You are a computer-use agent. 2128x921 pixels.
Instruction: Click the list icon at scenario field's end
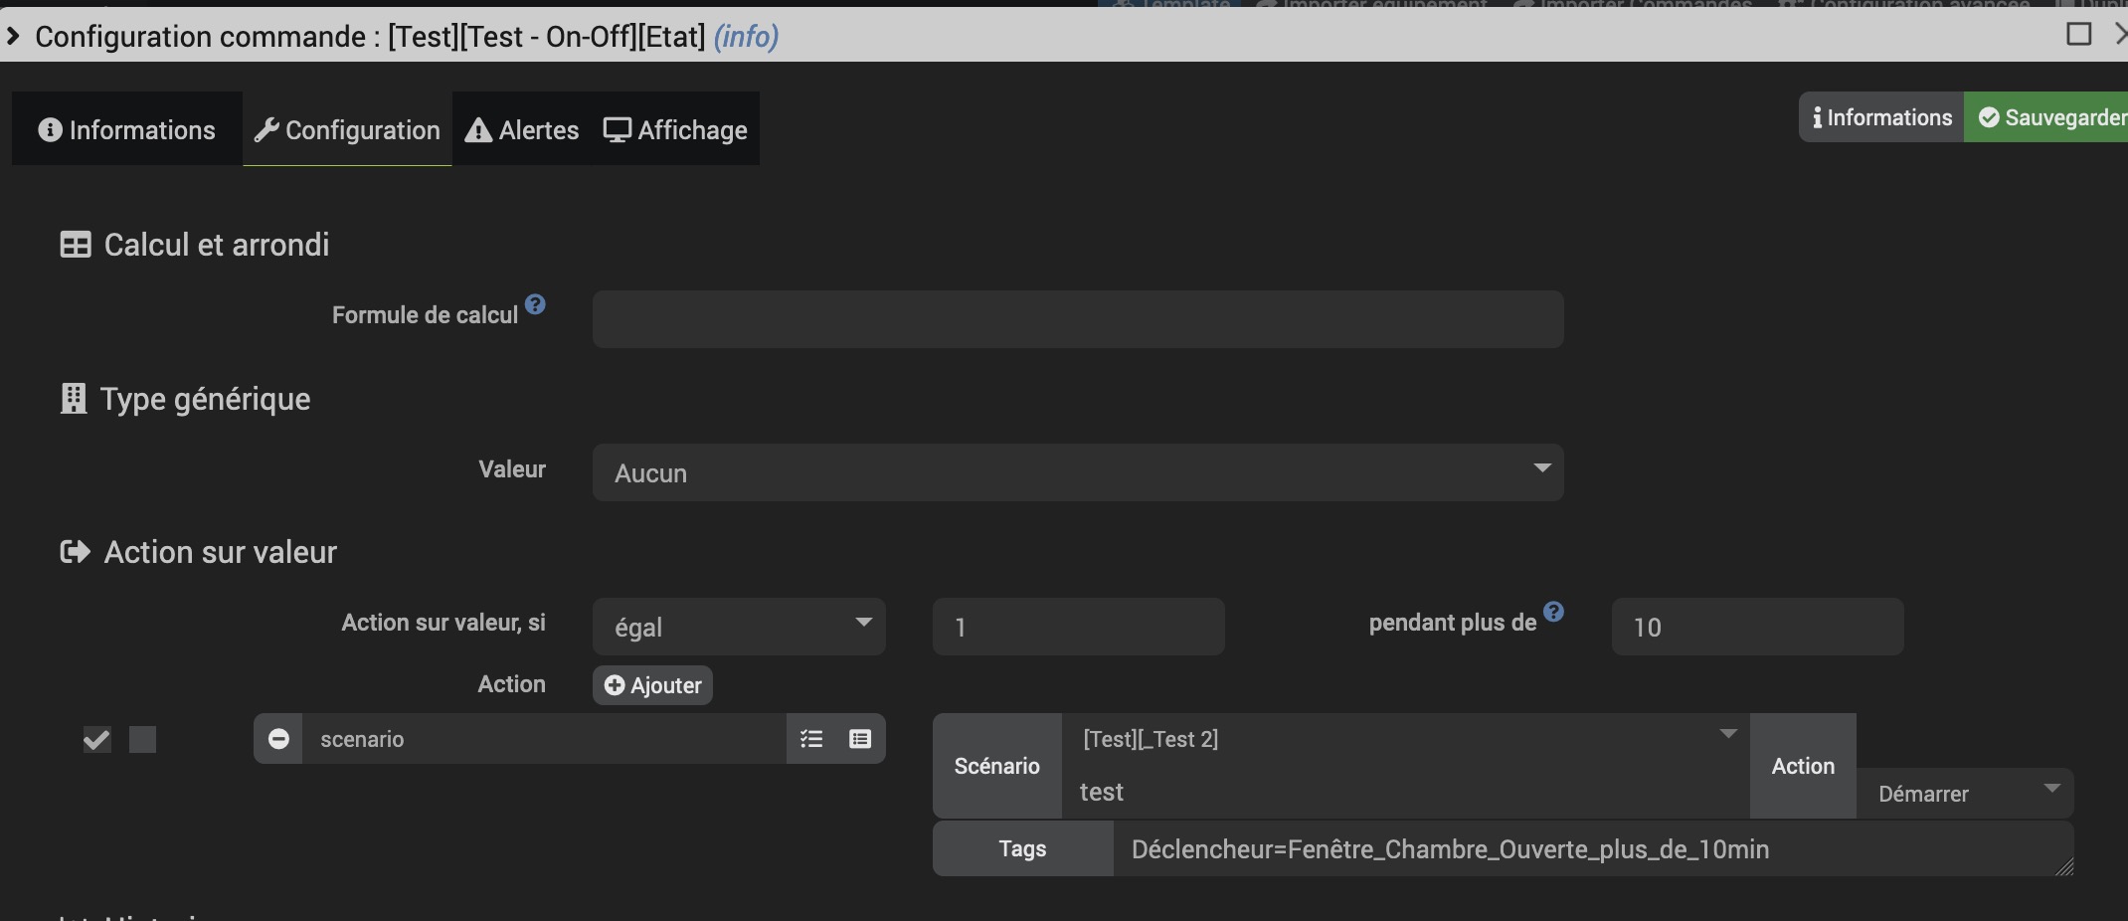click(860, 739)
